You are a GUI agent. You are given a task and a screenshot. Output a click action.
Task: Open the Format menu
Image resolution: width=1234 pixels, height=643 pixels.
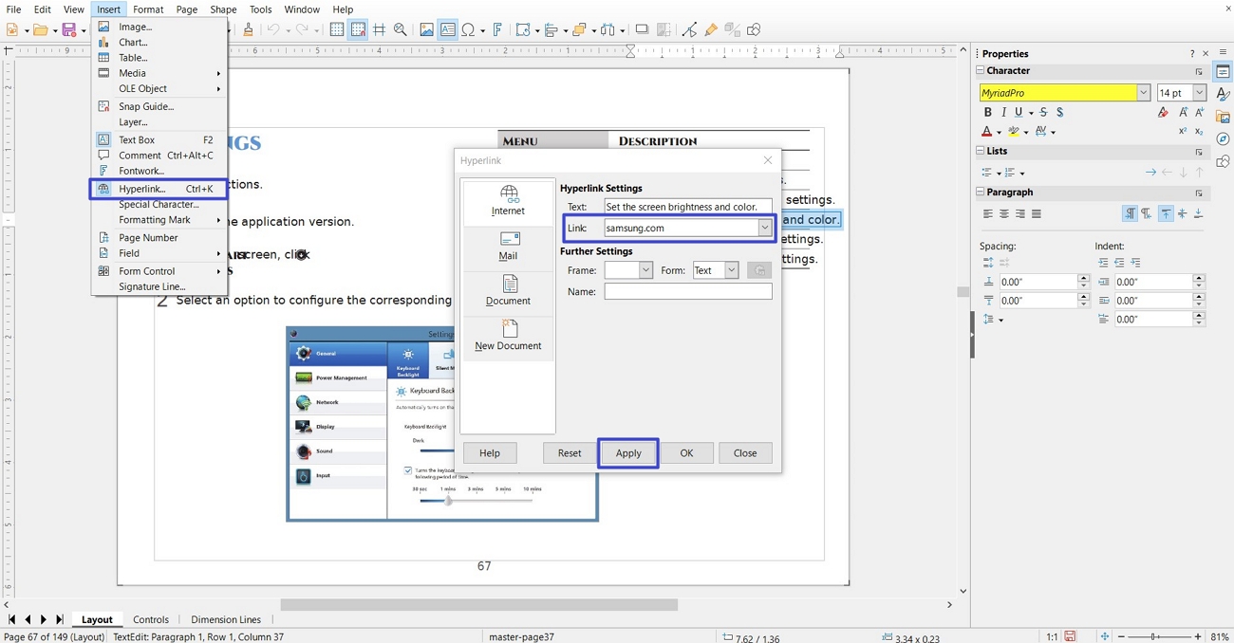pos(148,9)
